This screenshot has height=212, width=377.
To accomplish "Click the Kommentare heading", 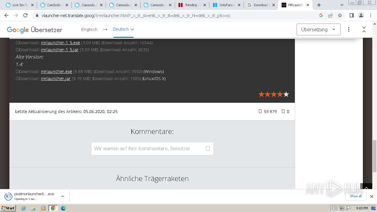I will tap(152, 132).
